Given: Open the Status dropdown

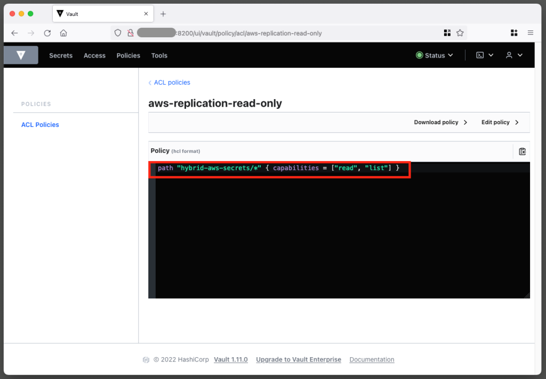Looking at the screenshot, I should click(x=435, y=55).
